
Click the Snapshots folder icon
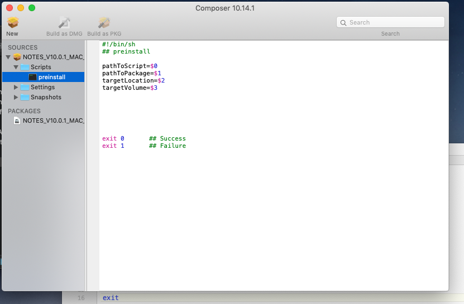click(25, 97)
